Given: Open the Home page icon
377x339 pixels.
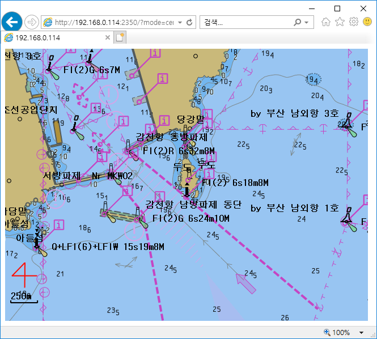Looking at the screenshot, I should tap(326, 22).
